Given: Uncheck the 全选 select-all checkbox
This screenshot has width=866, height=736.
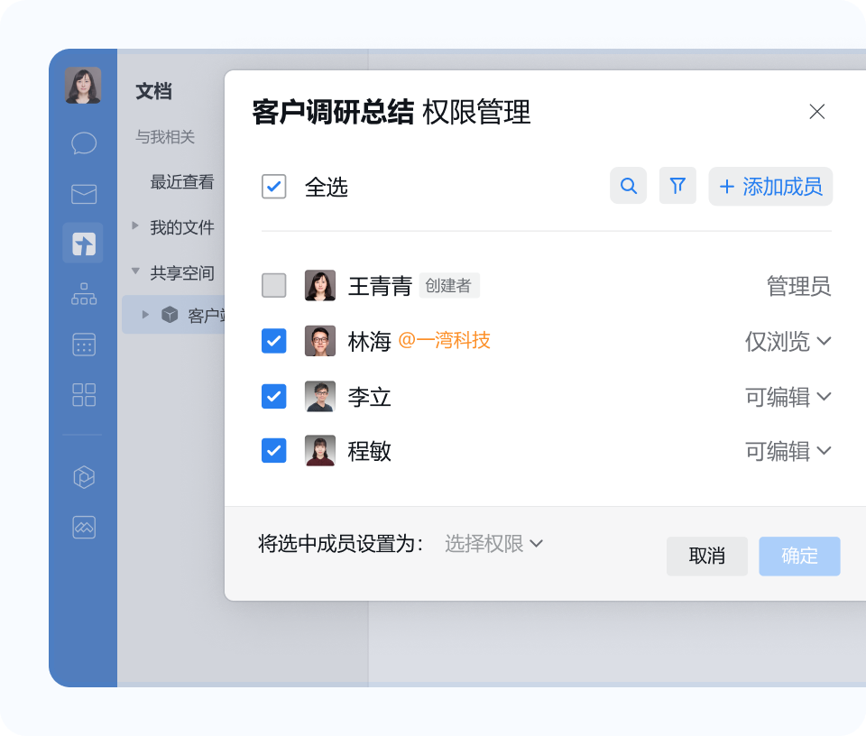Looking at the screenshot, I should coord(273,188).
